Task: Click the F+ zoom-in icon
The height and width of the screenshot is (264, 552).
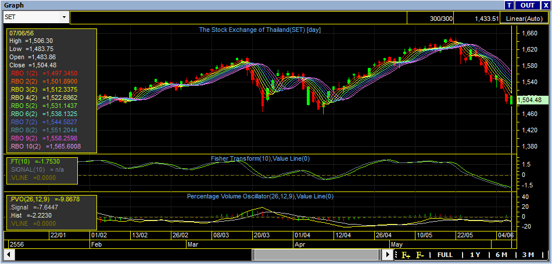Action: (406, 255)
